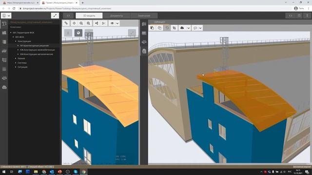Click the eye button left of 3D модель tab

click(68, 16)
